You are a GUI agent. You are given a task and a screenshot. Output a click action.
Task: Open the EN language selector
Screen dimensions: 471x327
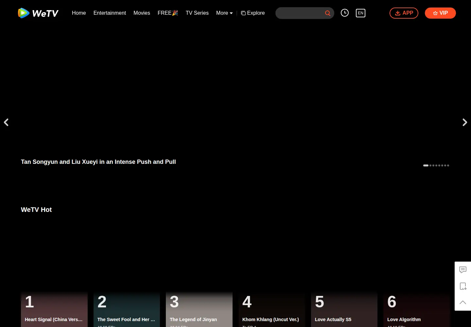point(360,13)
